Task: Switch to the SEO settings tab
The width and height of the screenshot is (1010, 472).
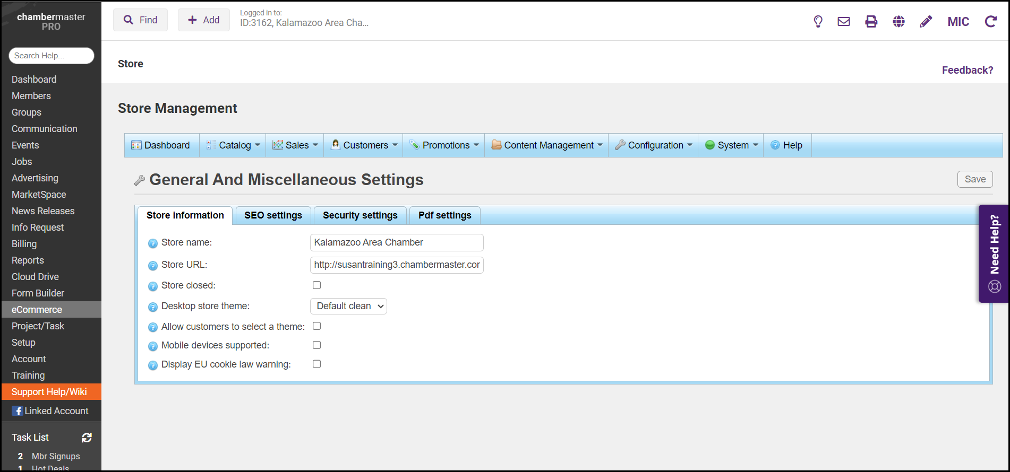Action: [273, 215]
